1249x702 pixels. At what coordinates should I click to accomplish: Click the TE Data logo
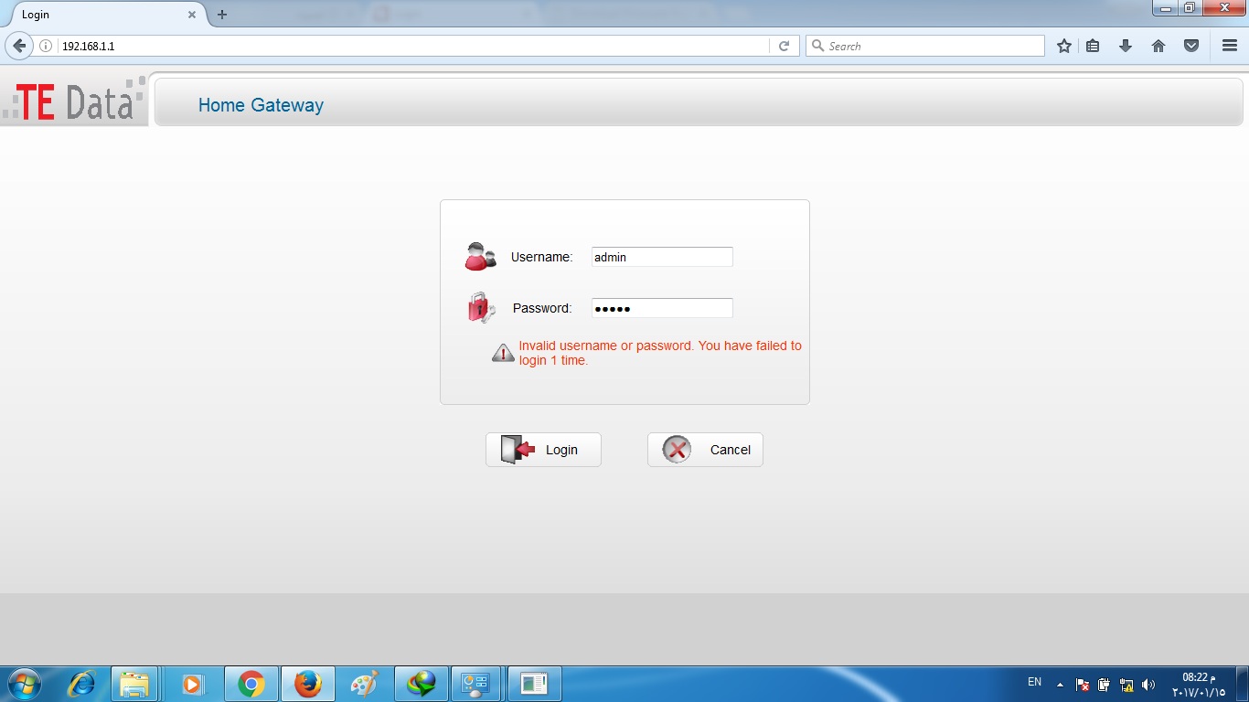pyautogui.click(x=74, y=100)
